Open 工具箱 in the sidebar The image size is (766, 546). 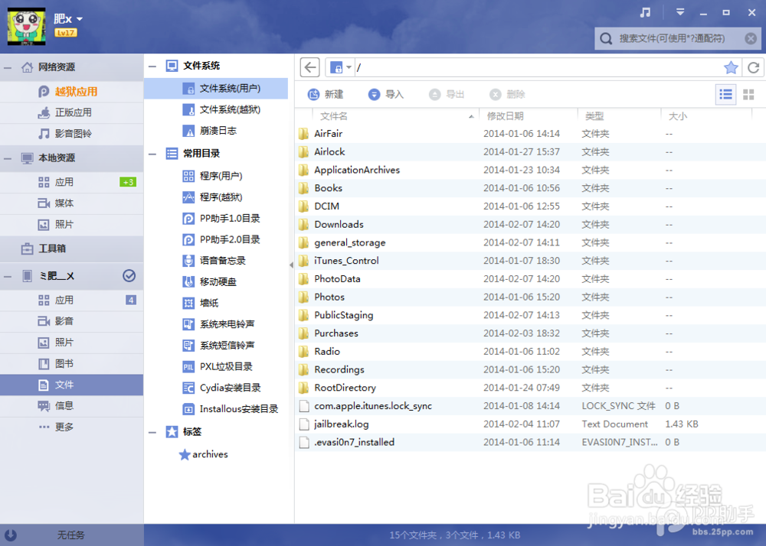click(x=72, y=249)
